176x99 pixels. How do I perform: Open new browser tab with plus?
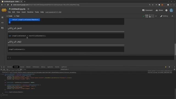pos(25,2)
